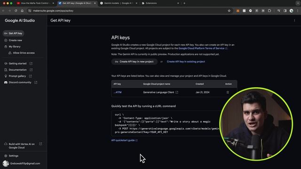301x169 pixels.
Task: Open the Generative Language Client external link icon
Action: [x=177, y=92]
